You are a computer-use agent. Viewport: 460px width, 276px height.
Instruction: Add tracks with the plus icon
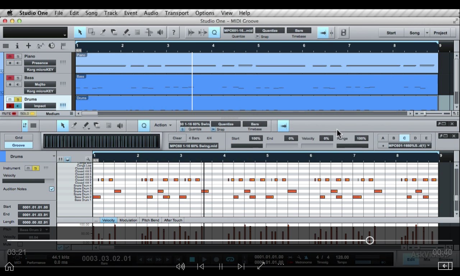(28, 46)
